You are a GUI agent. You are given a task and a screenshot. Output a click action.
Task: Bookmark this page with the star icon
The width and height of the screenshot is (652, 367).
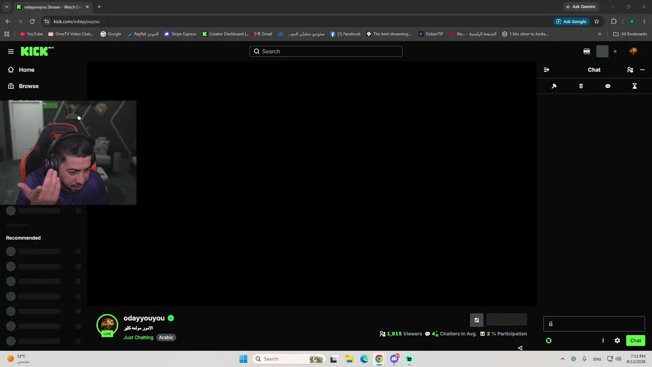(x=596, y=21)
